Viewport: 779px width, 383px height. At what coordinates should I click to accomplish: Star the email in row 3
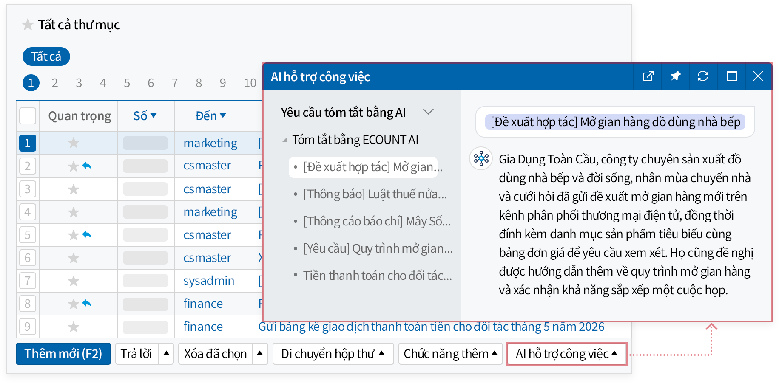point(74,189)
